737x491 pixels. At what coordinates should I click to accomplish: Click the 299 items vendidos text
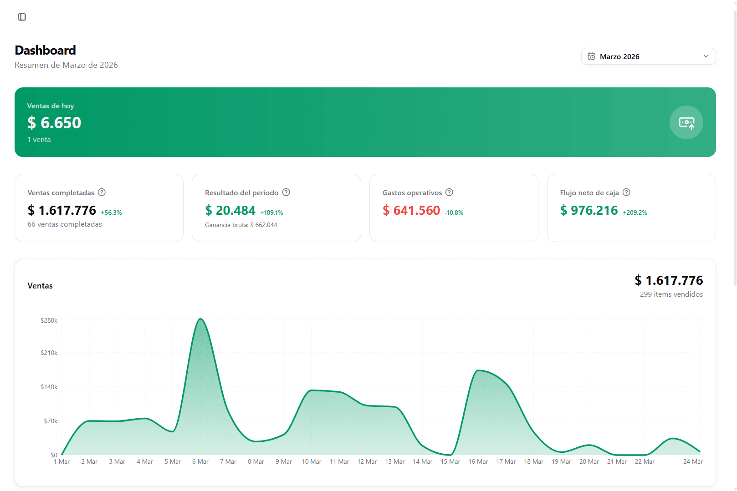pos(671,294)
